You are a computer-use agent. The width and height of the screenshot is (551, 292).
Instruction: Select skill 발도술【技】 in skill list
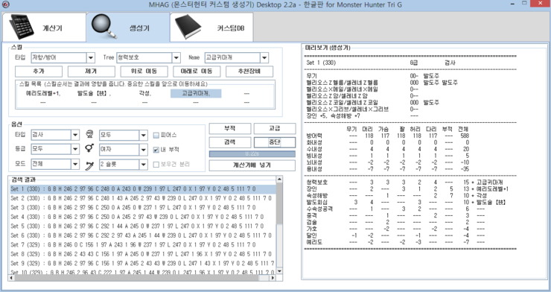(94, 93)
